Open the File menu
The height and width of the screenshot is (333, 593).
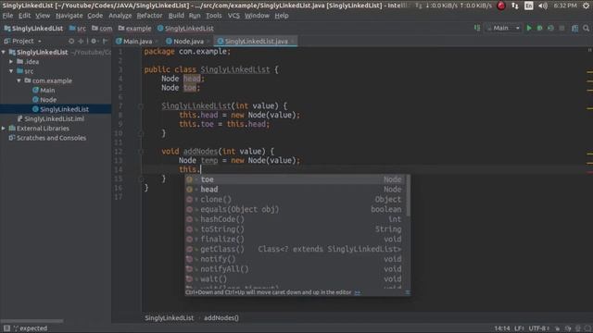point(7,16)
